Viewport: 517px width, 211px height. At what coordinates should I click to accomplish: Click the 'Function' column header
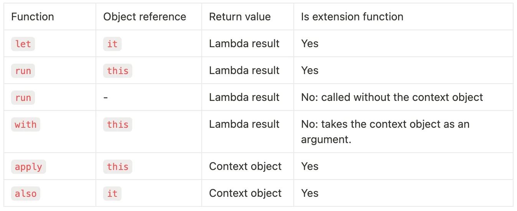(33, 17)
